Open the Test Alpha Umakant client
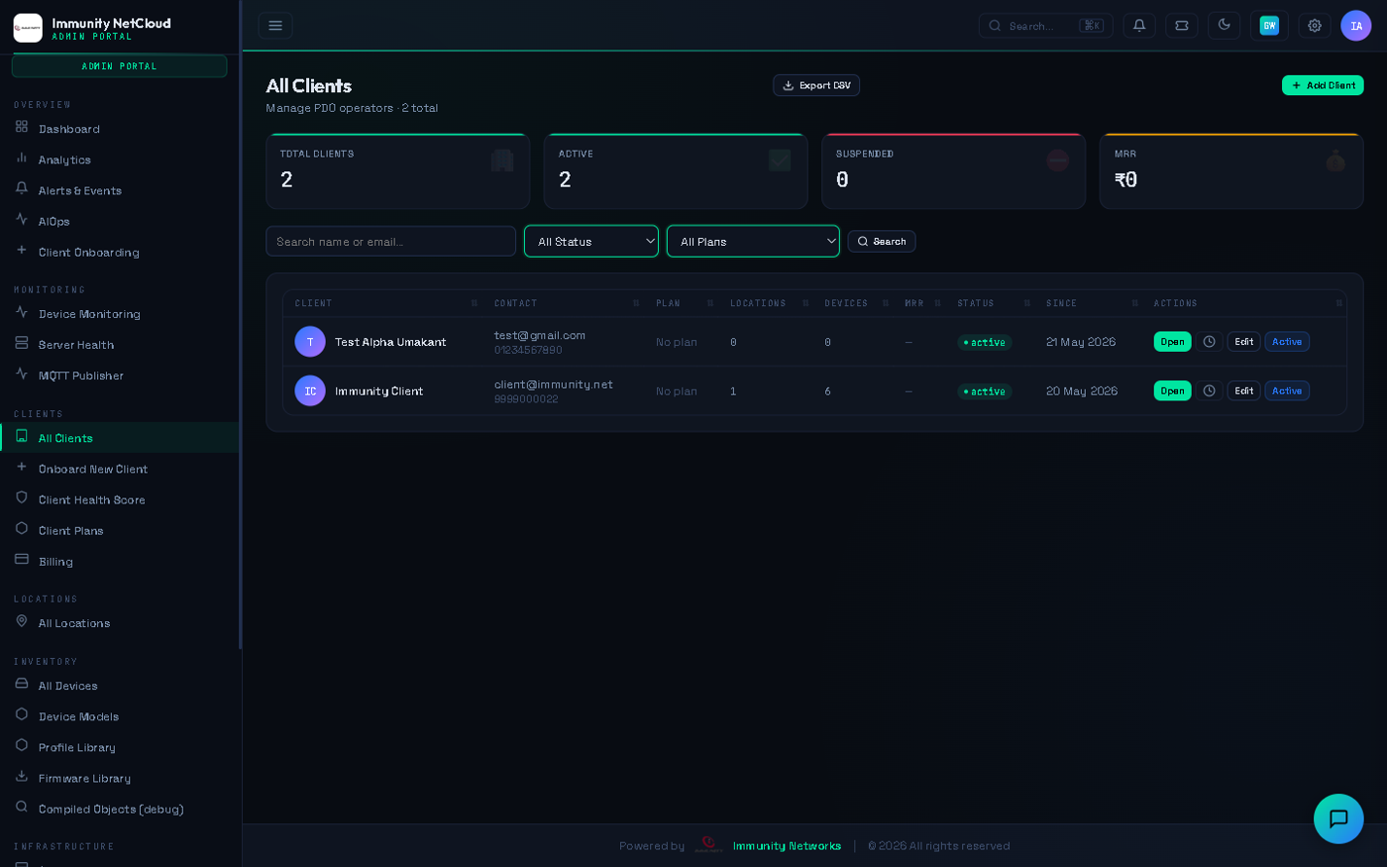The width and height of the screenshot is (1387, 867). pyautogui.click(x=1172, y=342)
